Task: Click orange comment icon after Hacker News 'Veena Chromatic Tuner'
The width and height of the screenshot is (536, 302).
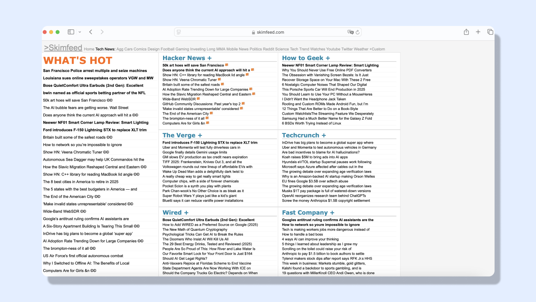Action: 220,79
